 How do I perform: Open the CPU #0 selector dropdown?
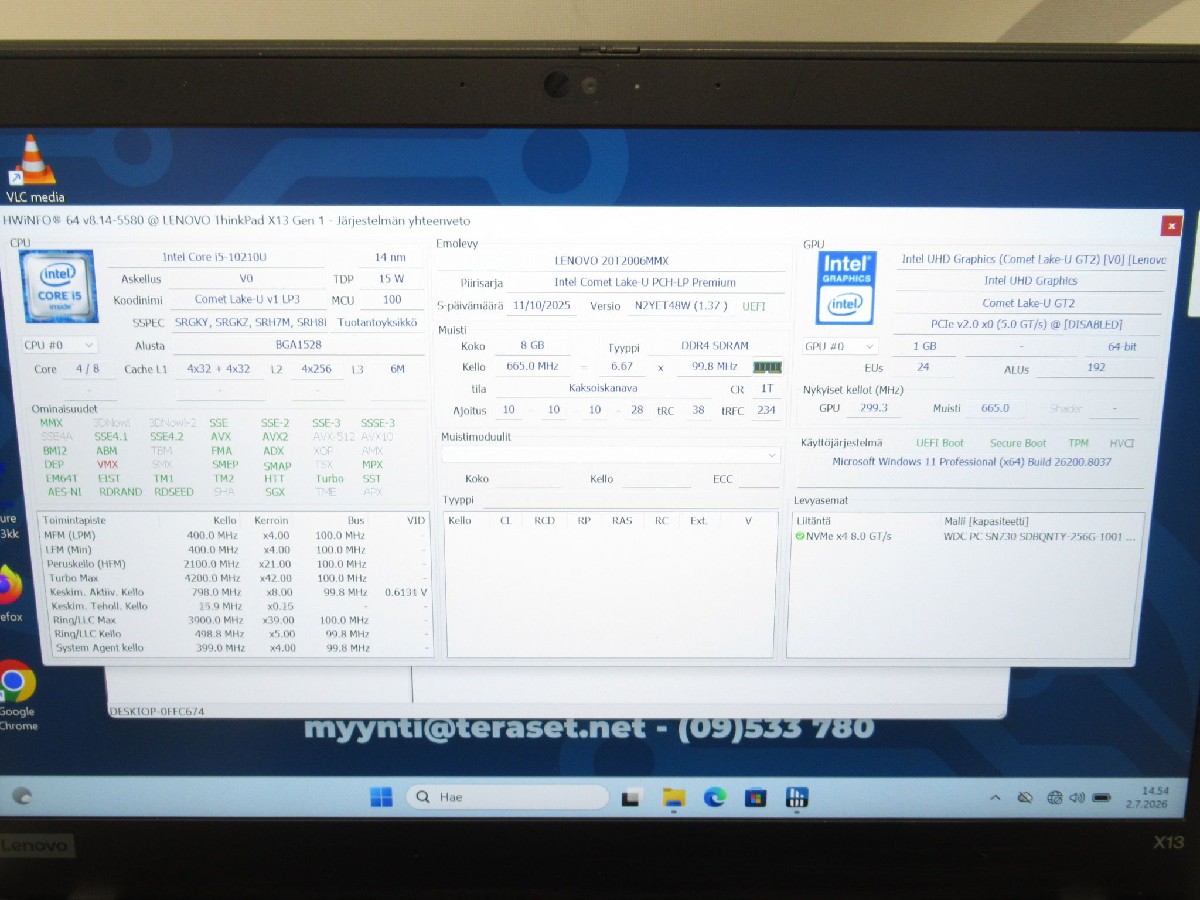coord(59,345)
